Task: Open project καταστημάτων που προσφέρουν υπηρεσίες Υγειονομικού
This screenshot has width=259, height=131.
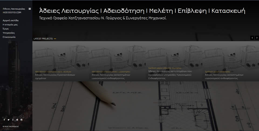Action: pos(170,75)
